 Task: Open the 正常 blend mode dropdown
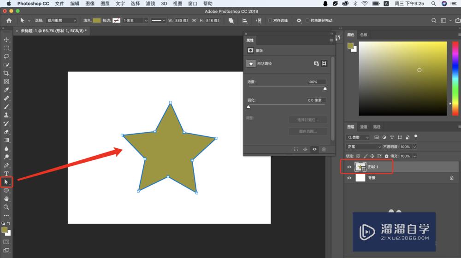[x=364, y=147]
